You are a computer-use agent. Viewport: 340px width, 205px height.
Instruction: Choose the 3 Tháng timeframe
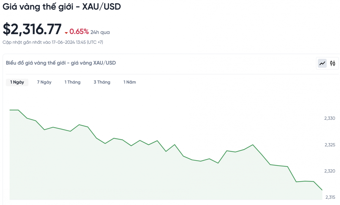click(102, 82)
